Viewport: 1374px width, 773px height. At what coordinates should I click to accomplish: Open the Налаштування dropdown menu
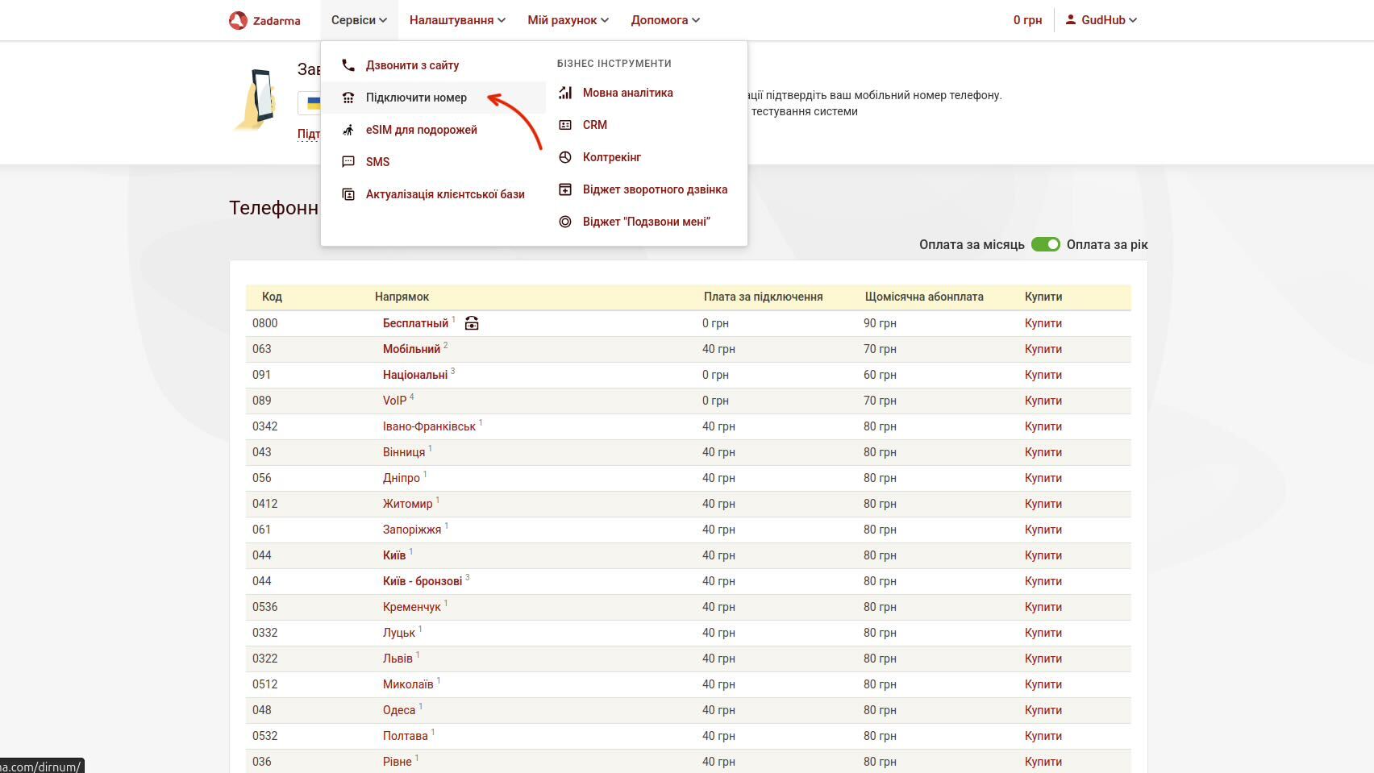(457, 20)
